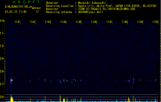161x102 pixels.
Task: Click the red echo burst after 1148
Action: tap(129, 81)
